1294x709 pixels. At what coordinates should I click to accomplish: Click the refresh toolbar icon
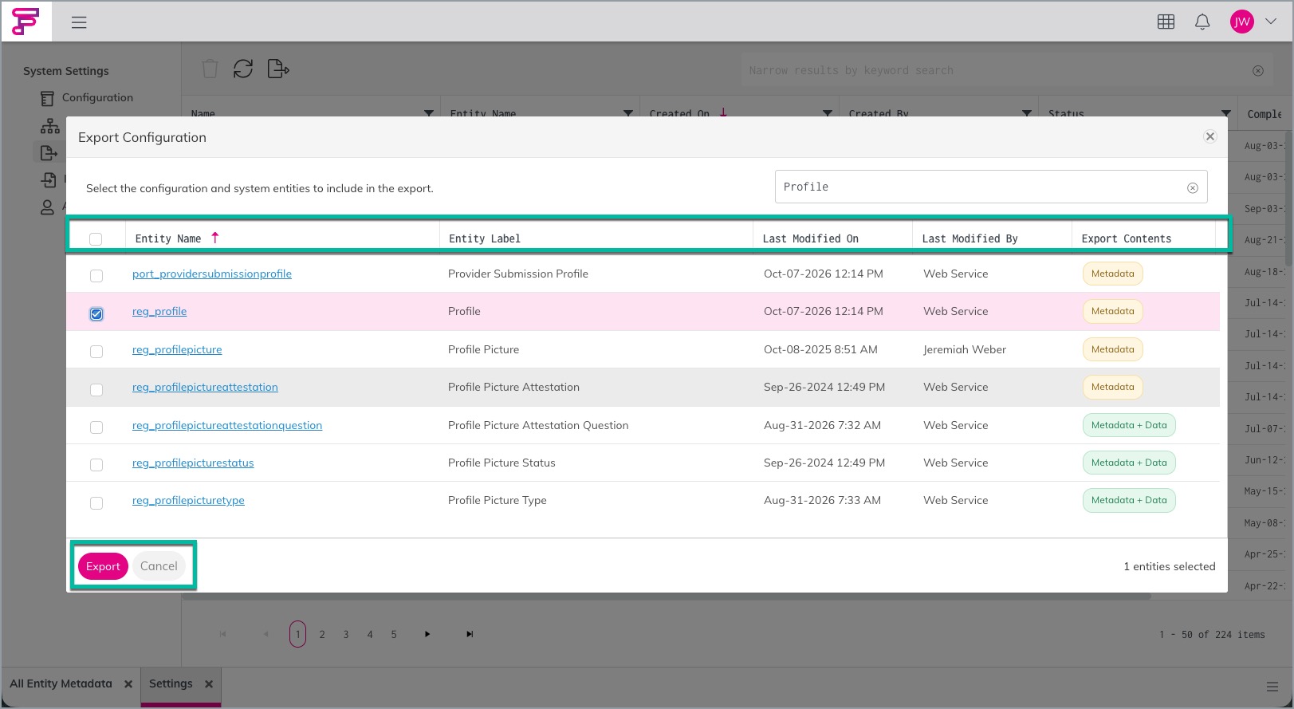[x=243, y=69]
